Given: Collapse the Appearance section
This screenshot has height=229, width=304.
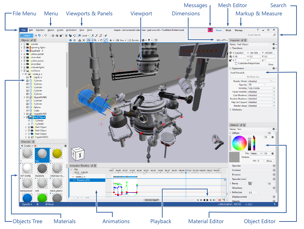Looking at the screenshot, I should click(231, 68).
